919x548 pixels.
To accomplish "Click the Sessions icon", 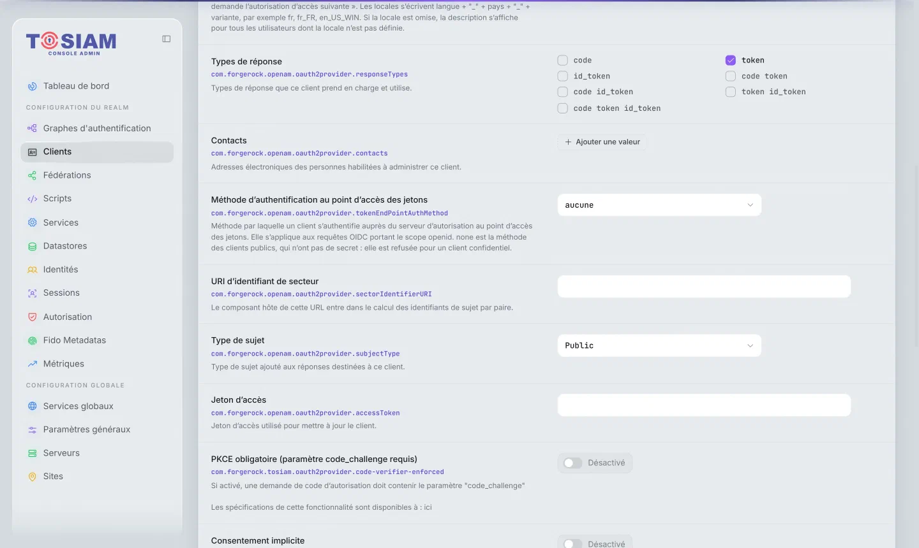I will (32, 293).
